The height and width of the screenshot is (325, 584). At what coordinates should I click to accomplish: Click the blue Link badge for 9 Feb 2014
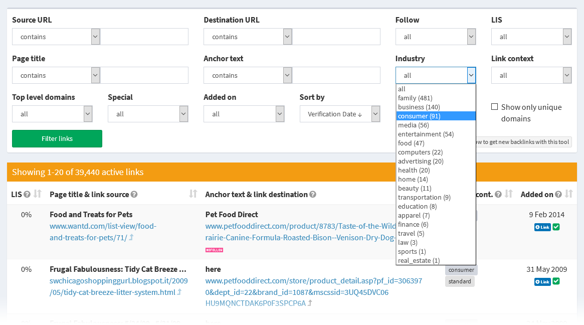542,227
